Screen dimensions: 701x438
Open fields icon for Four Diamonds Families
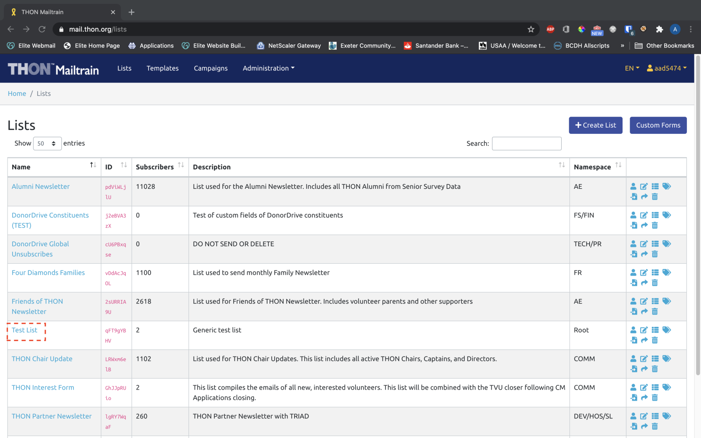tap(655, 273)
